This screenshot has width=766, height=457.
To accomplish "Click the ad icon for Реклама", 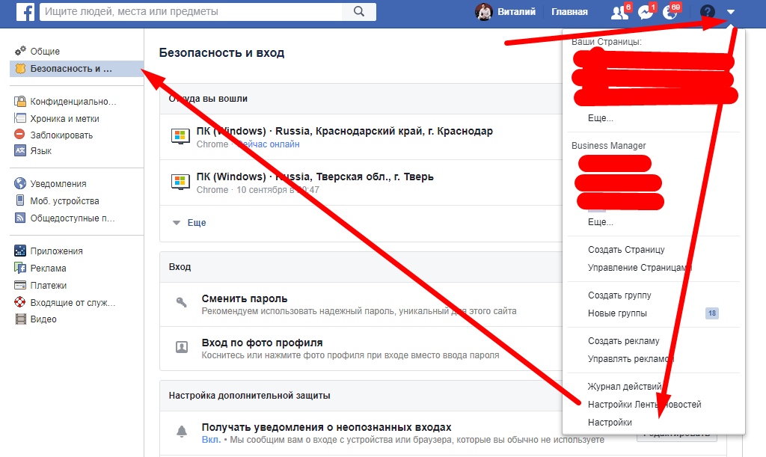I will [20, 268].
